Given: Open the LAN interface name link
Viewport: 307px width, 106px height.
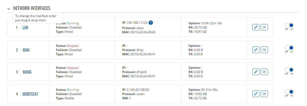Looking at the screenshot, I should (x=25, y=28).
